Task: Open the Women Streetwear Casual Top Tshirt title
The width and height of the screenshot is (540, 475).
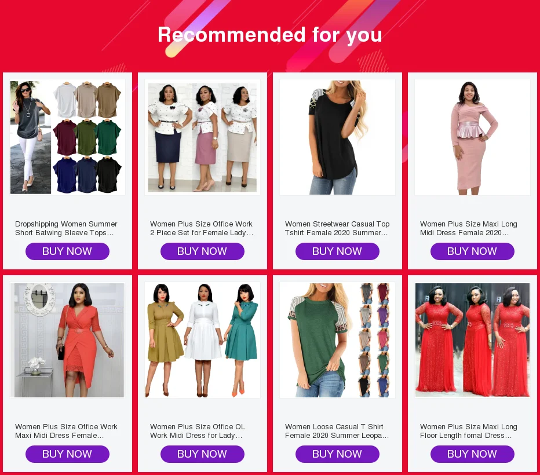Action: click(x=337, y=228)
